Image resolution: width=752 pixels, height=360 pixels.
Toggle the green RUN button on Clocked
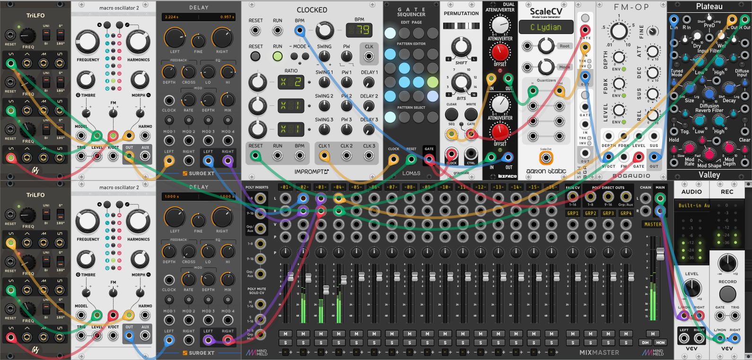(278, 57)
